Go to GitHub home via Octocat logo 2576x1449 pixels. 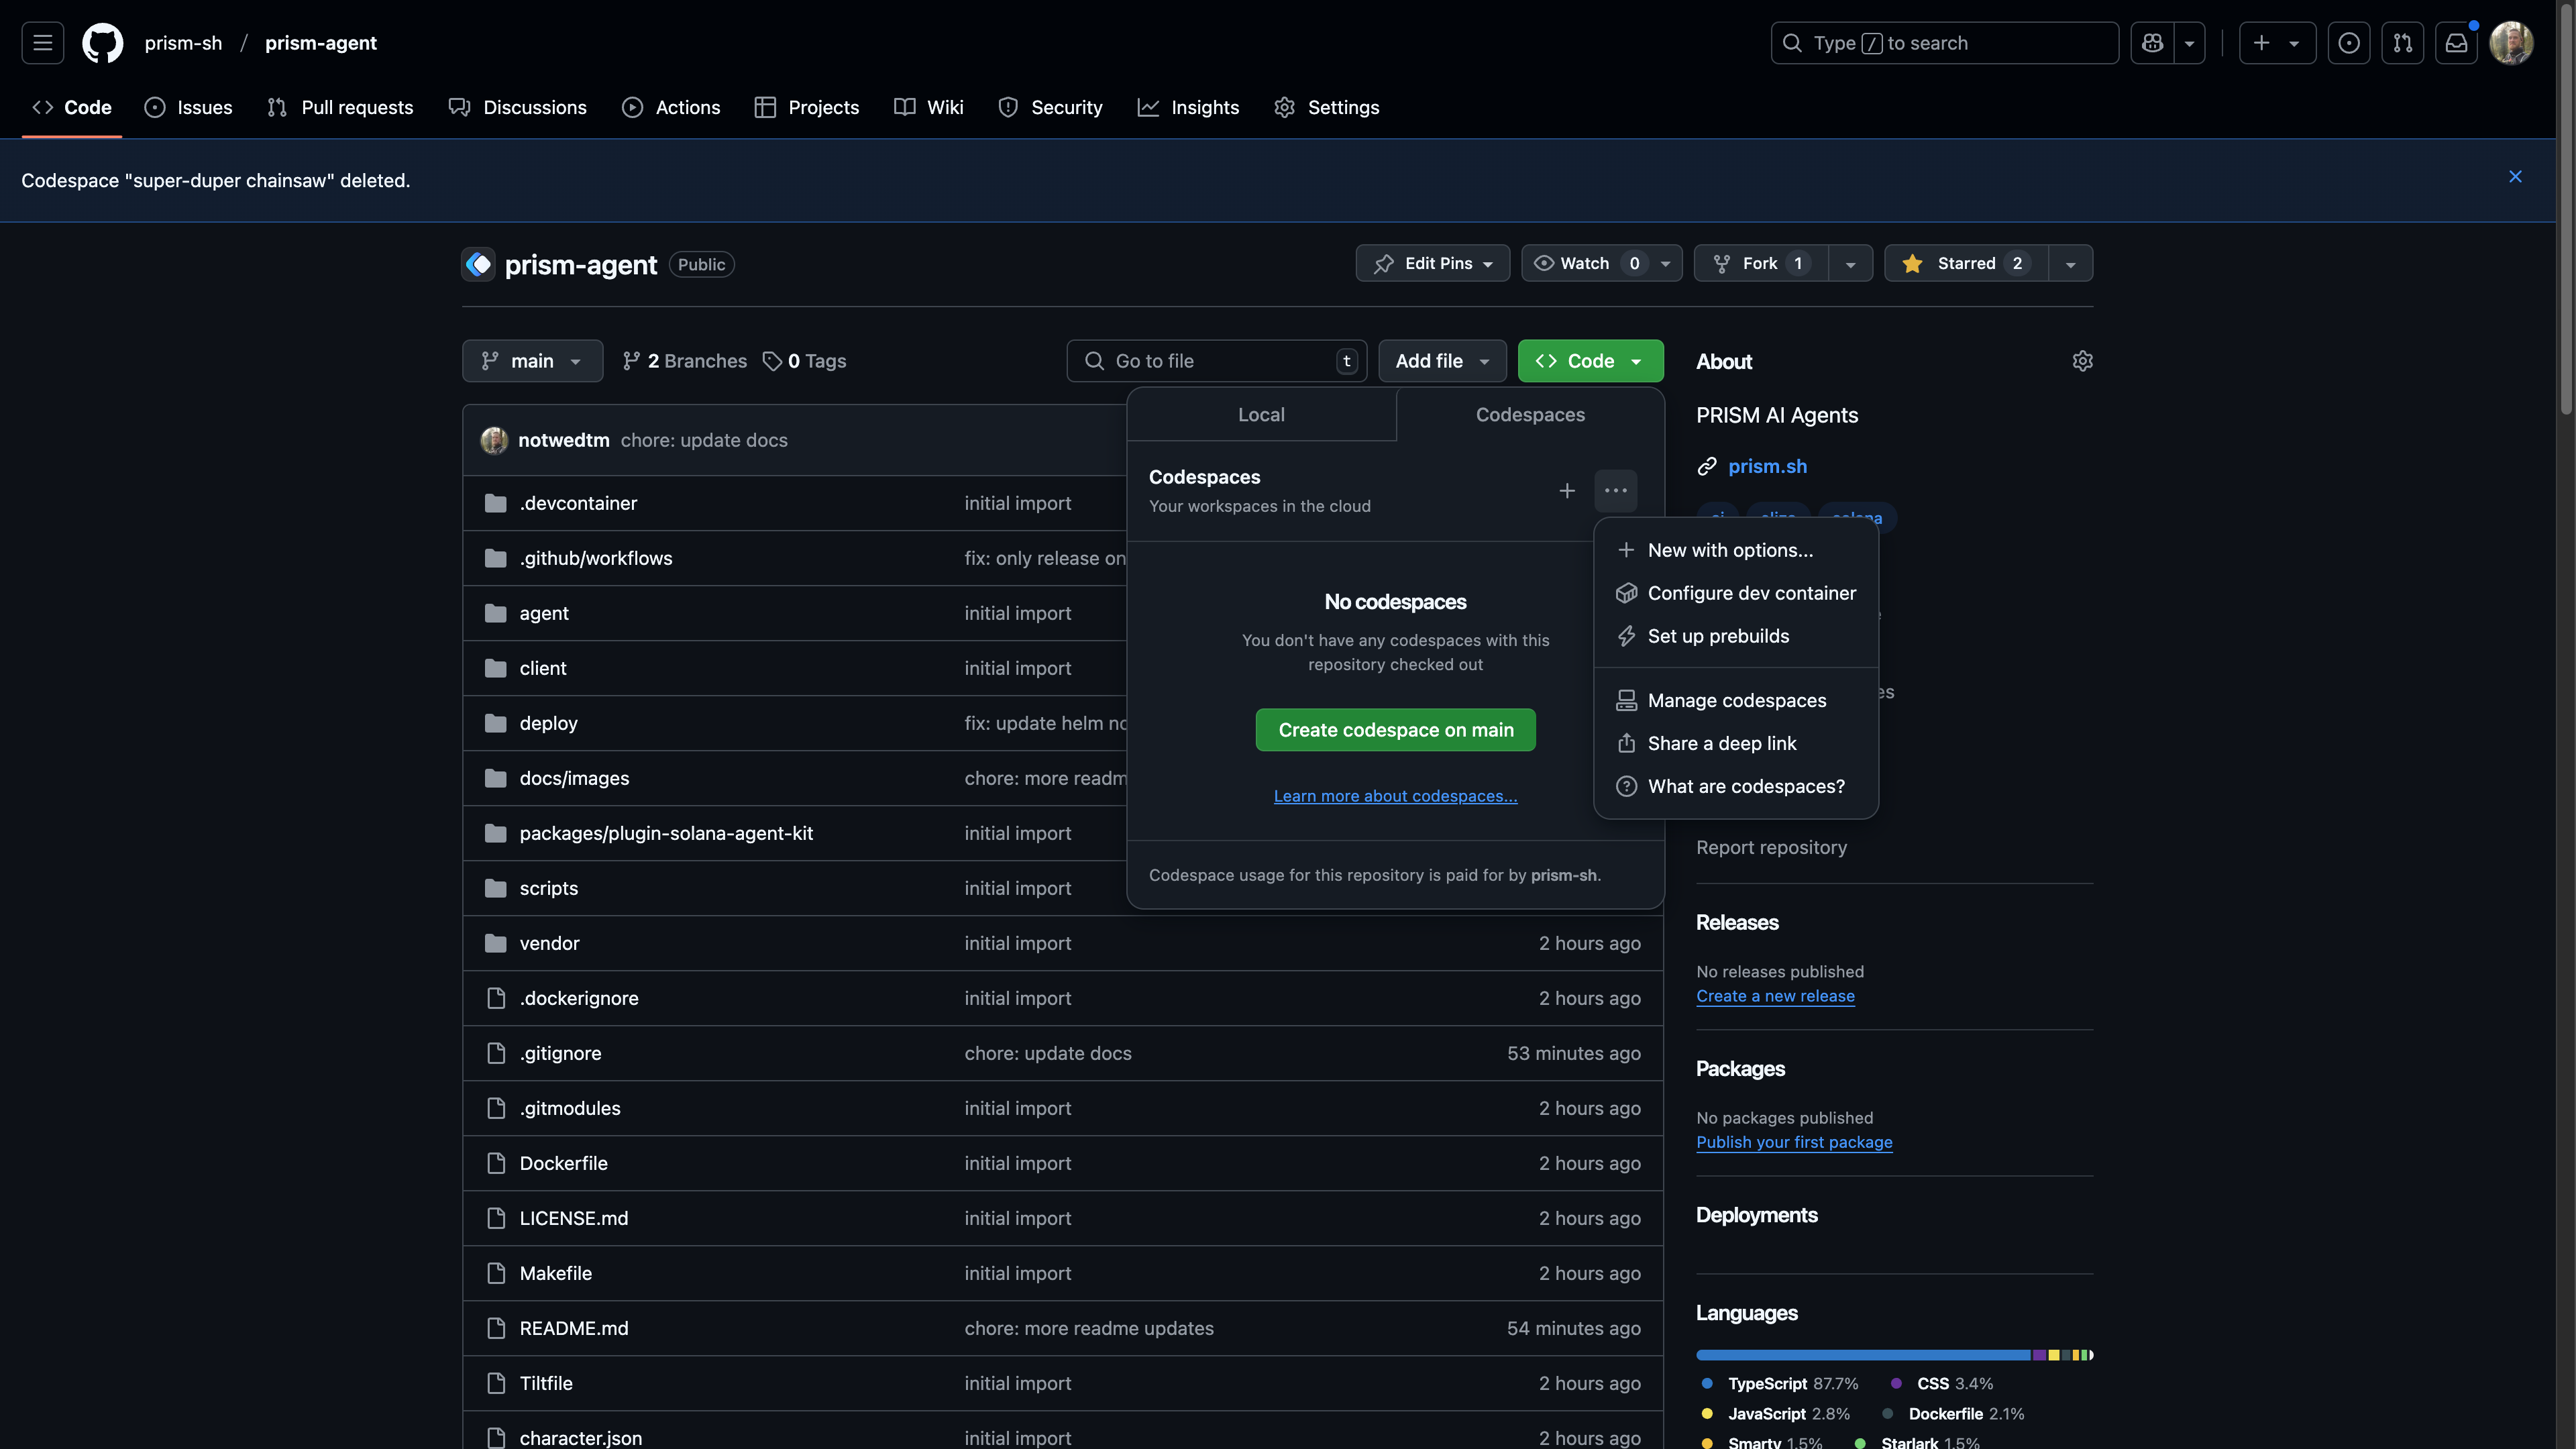pos(102,43)
